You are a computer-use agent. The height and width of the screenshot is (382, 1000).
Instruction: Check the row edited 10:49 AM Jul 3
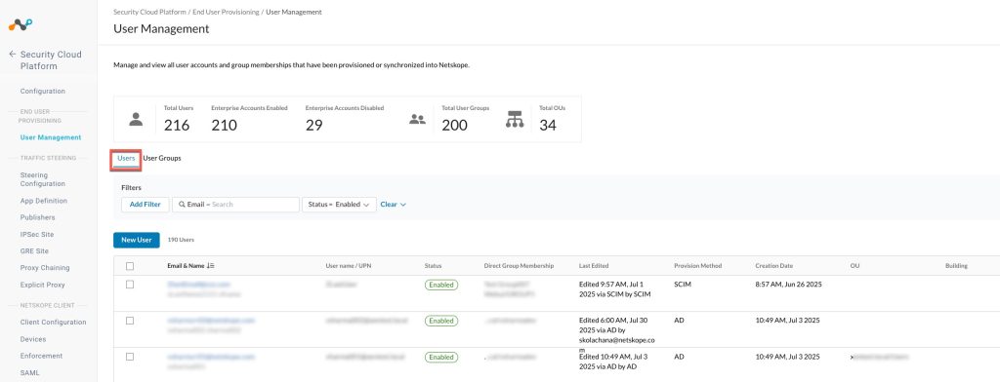tap(130, 357)
